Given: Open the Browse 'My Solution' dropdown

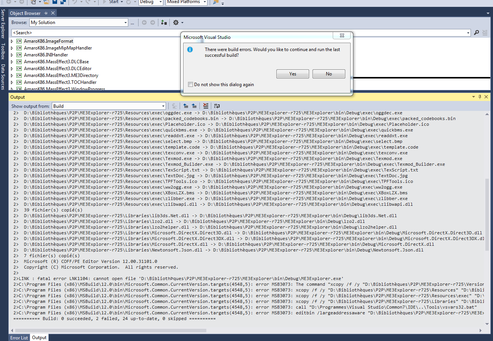Looking at the screenshot, I should (126, 22).
